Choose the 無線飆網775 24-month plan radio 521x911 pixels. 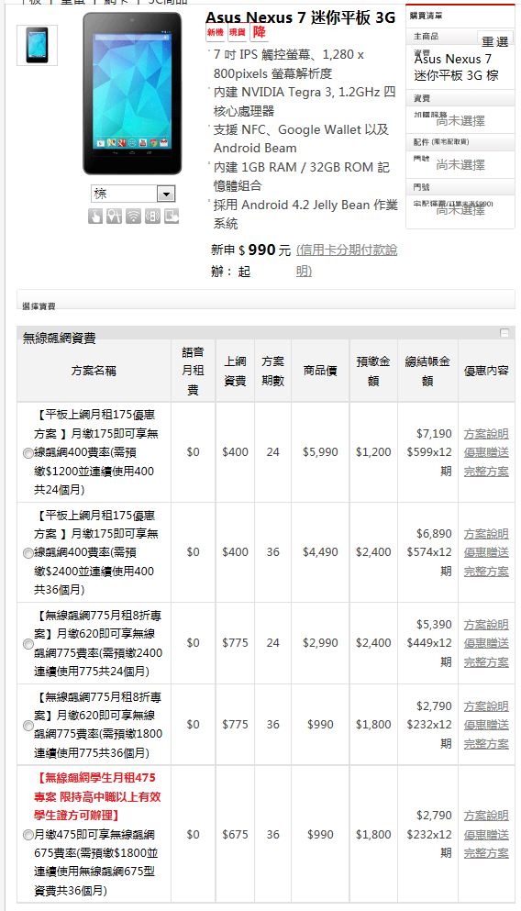(x=28, y=644)
